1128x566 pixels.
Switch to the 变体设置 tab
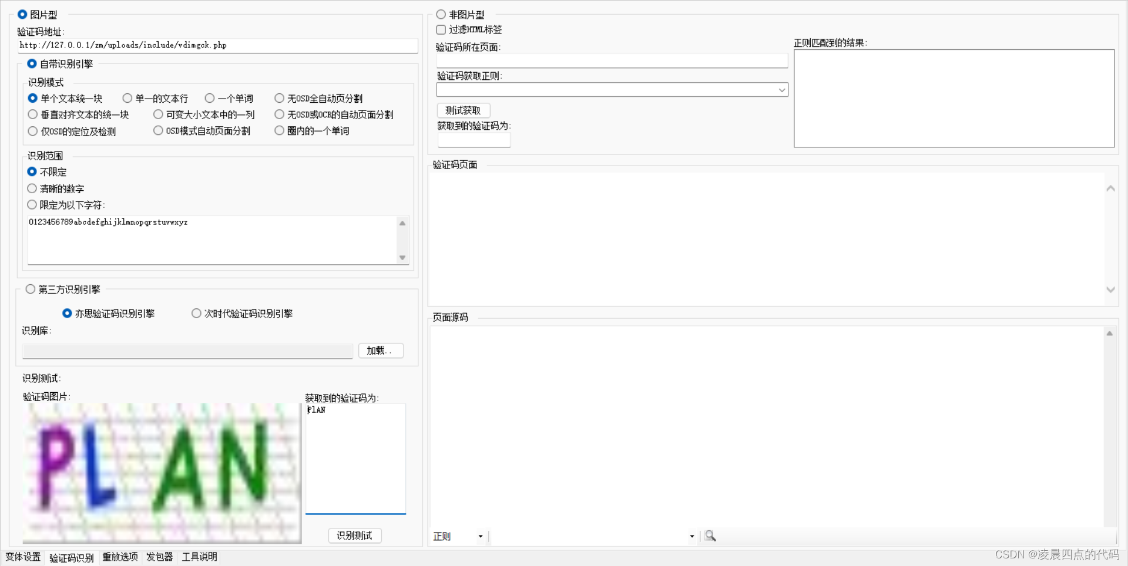[23, 557]
